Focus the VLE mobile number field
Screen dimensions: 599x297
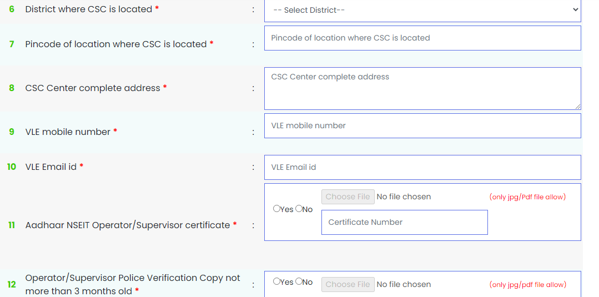tap(422, 126)
